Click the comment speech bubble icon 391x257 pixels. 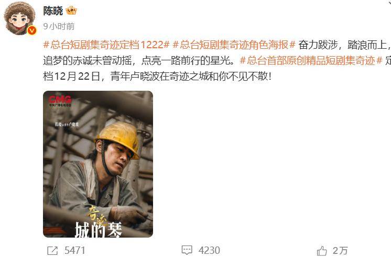pos(187,250)
